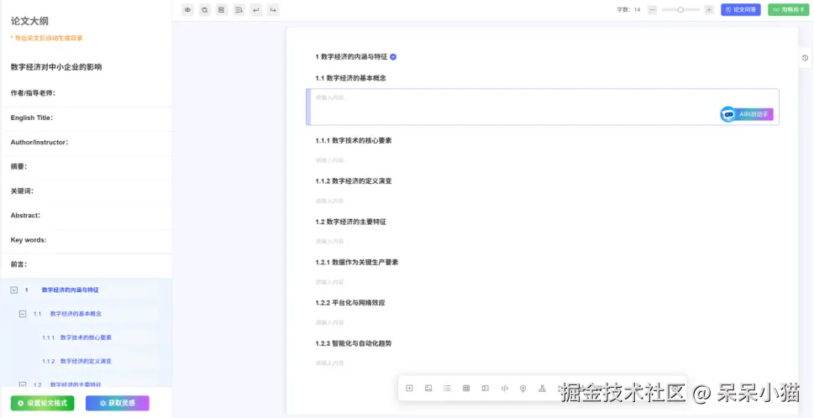Click the 前言 field in sidebar

tap(87, 264)
